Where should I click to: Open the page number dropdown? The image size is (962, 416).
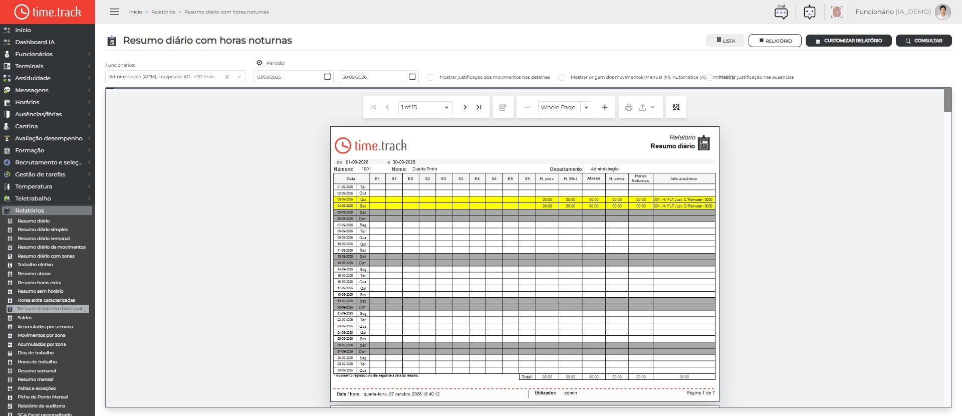pyautogui.click(x=446, y=107)
